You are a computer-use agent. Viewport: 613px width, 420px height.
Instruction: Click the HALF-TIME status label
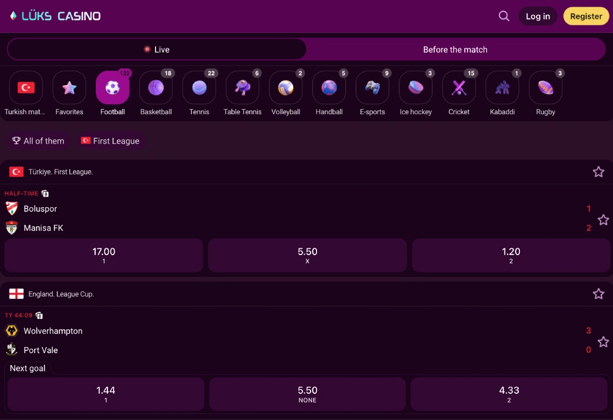point(22,193)
